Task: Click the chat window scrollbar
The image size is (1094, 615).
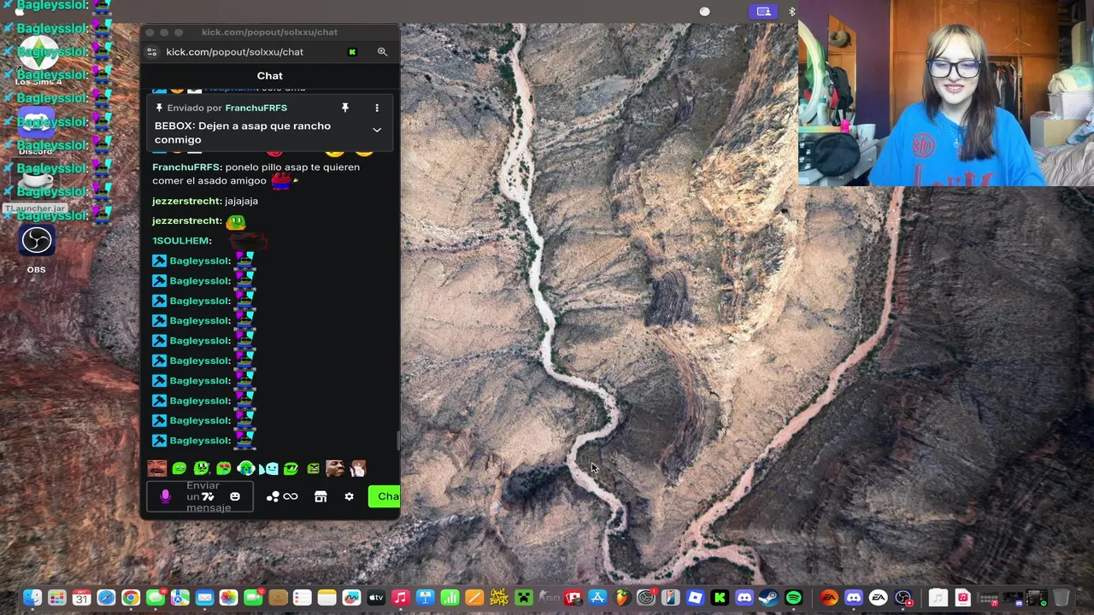Action: [397, 440]
